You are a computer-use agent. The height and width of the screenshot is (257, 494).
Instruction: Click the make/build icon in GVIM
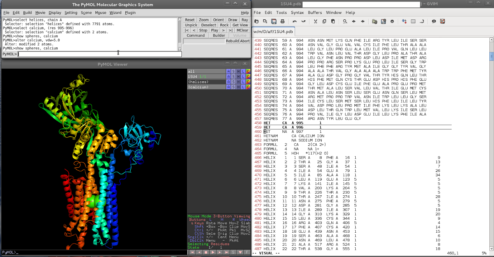[404, 21]
